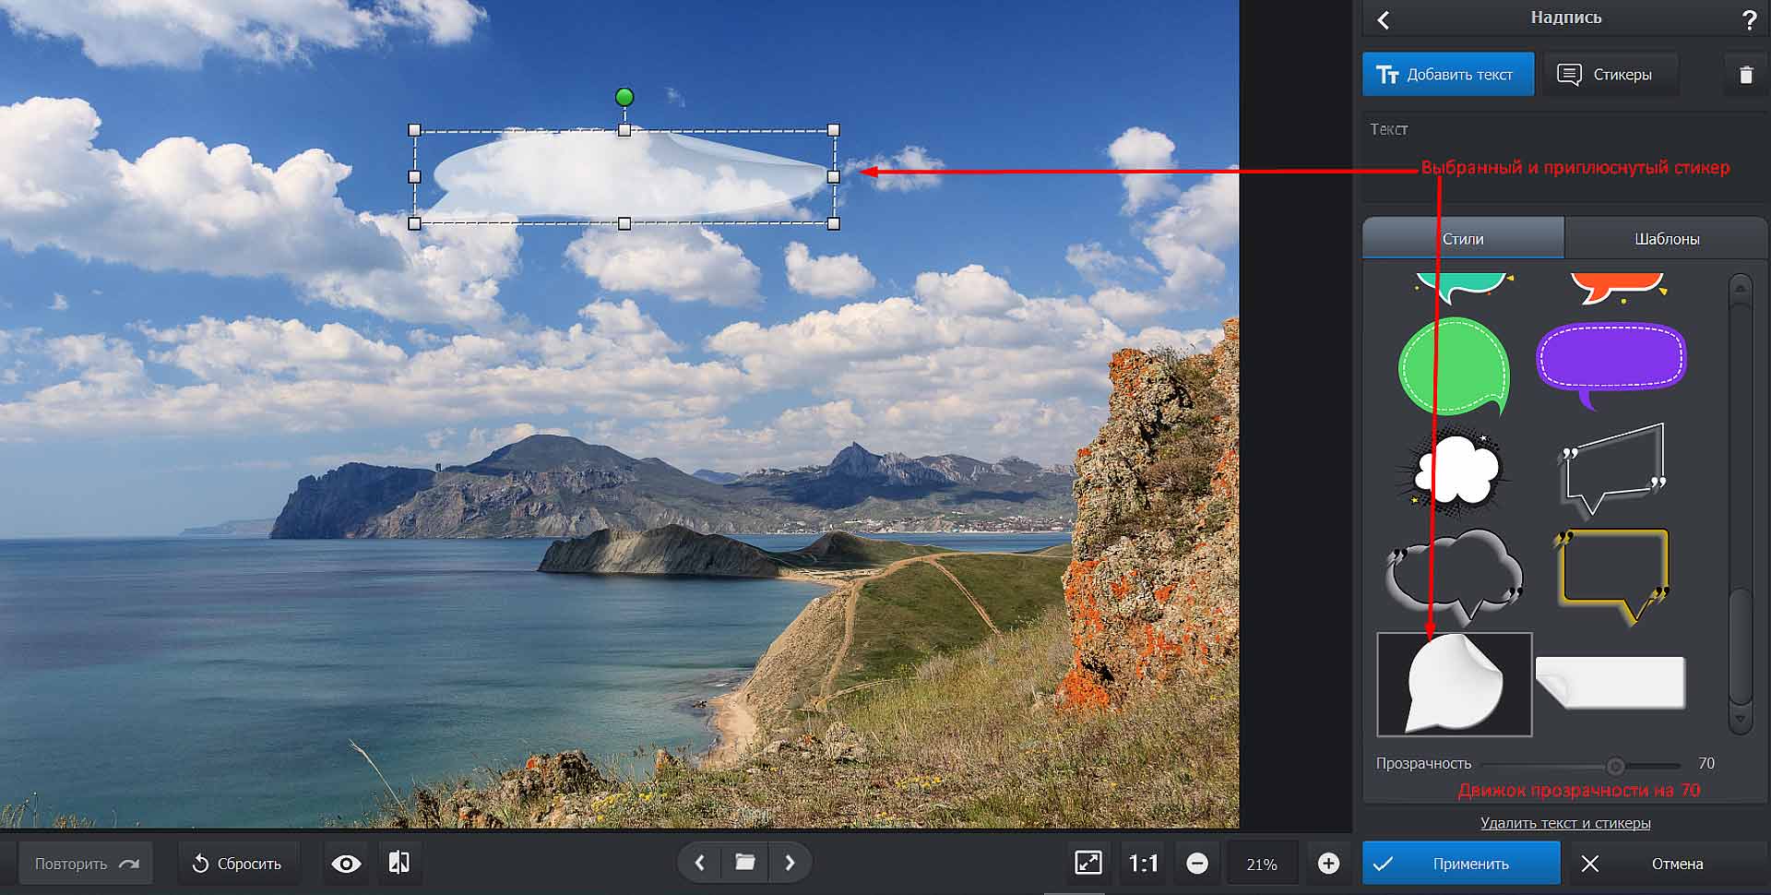The height and width of the screenshot is (895, 1771).
Task: Go to the previous photo arrow
Action: click(x=700, y=863)
